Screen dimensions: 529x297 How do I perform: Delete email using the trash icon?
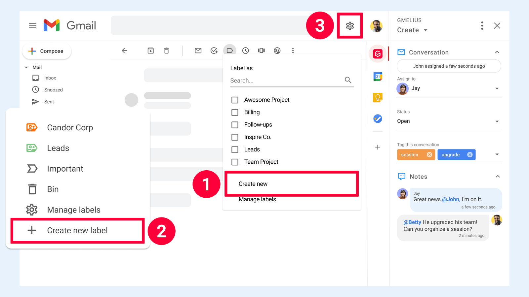tap(166, 50)
